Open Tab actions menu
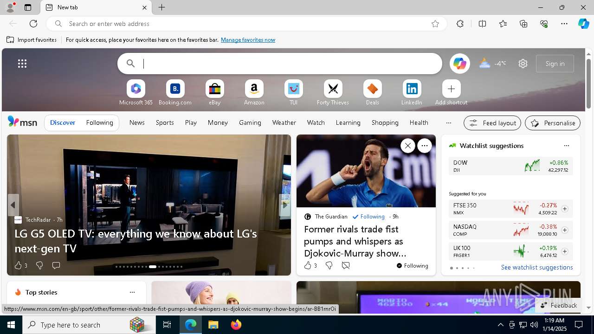 pyautogui.click(x=28, y=7)
